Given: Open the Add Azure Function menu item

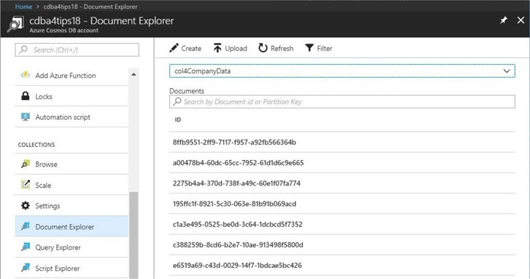Looking at the screenshot, I should 72,75.
